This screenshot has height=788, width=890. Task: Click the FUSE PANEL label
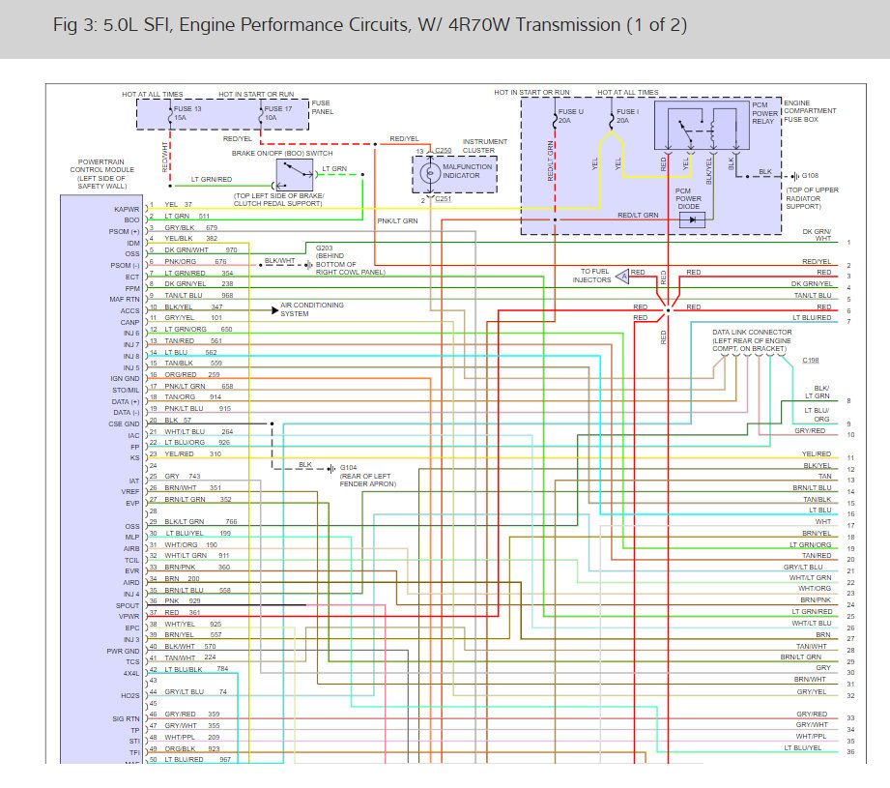pyautogui.click(x=323, y=107)
